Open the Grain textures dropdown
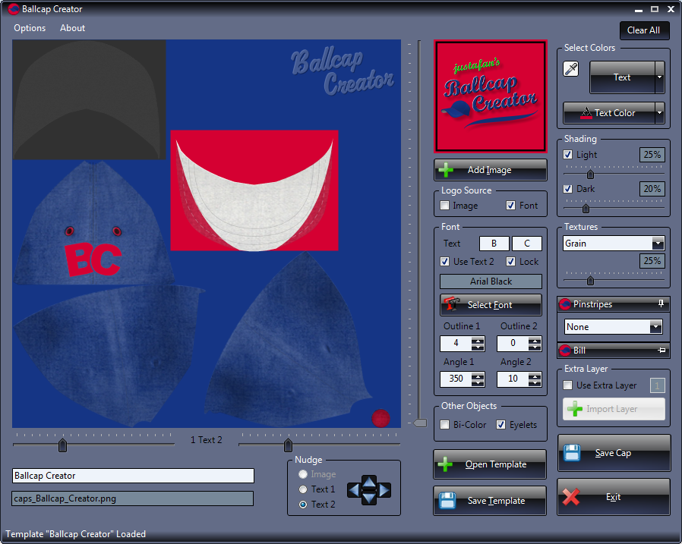Image resolution: width=682 pixels, height=544 pixels. click(x=658, y=244)
